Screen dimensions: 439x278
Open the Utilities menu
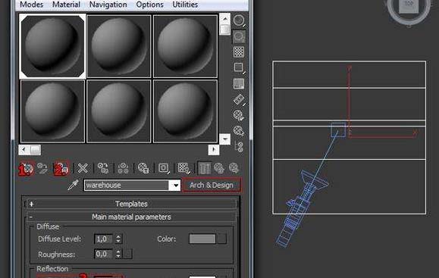click(185, 5)
